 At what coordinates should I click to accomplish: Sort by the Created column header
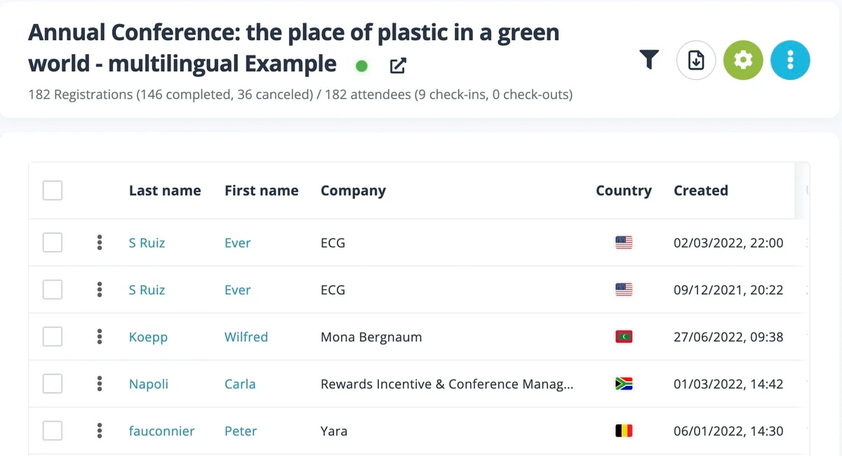click(700, 190)
